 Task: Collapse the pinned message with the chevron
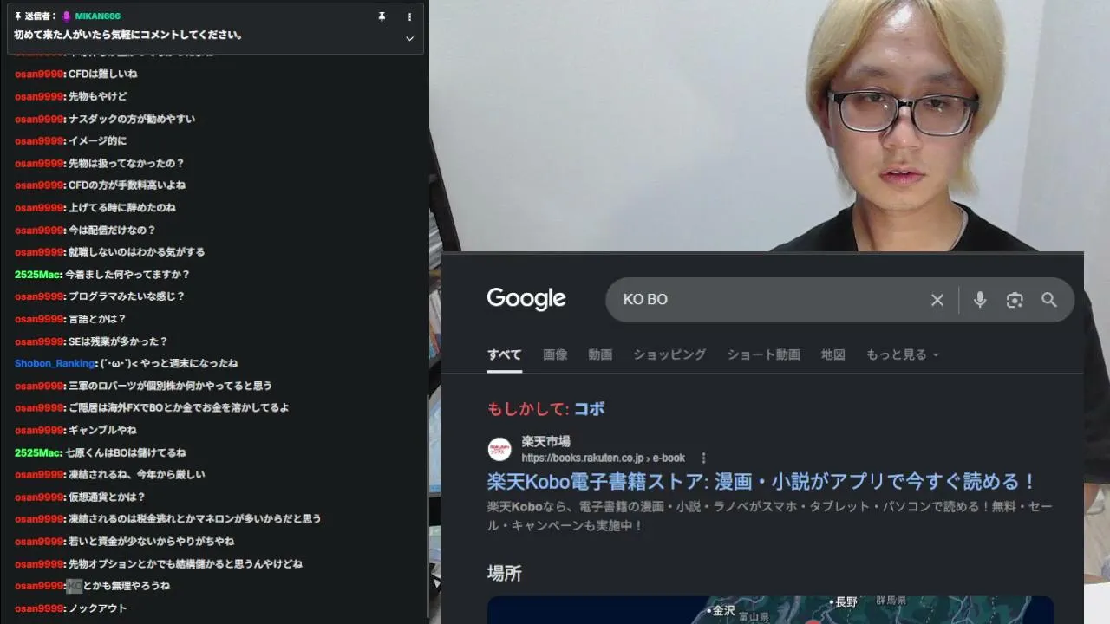[409, 38]
